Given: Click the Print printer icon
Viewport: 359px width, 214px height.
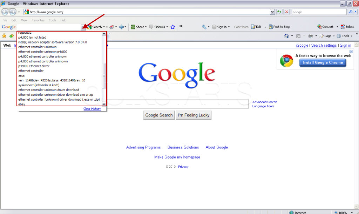Looking at the screenshot, I should 311,36.
